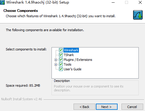This screenshot has width=145, height=111.
Task: Select the Tools tree item label
Action: 68,64
